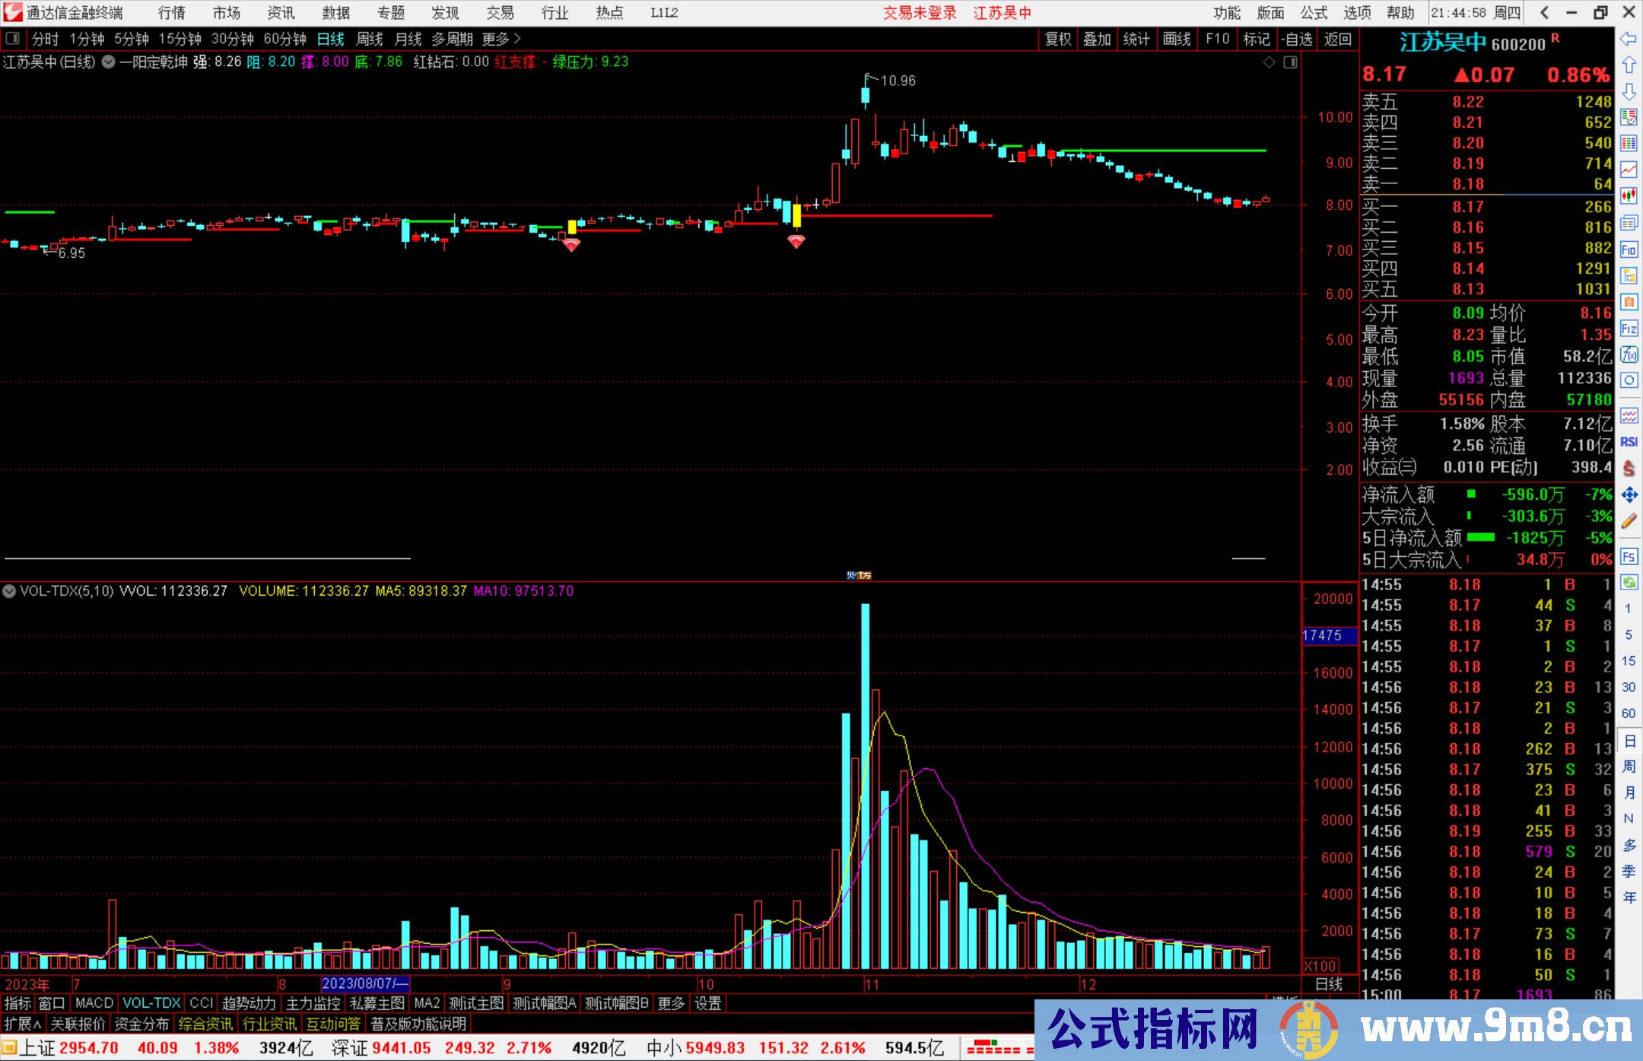Viewport: 1643px width, 1061px height.
Task: Expand the 扩展 panel toggle
Action: coord(23,1024)
